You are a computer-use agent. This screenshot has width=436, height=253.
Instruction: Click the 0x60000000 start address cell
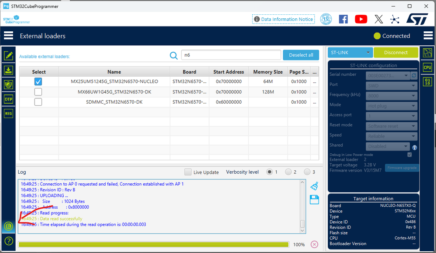[x=229, y=102]
